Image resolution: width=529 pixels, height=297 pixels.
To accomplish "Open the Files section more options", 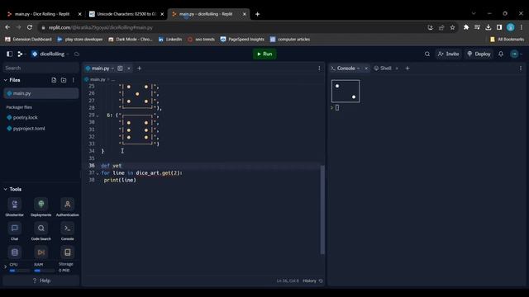I will (74, 80).
